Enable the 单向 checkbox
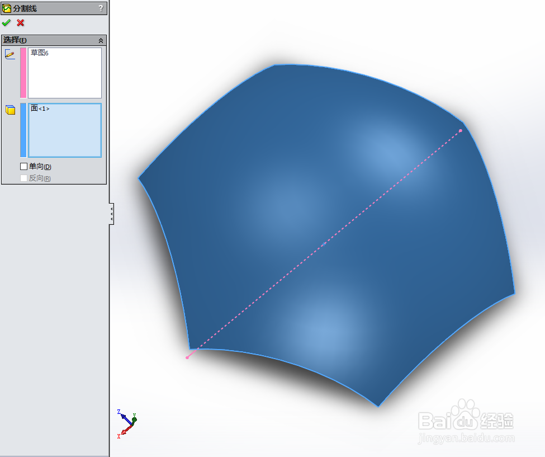The width and height of the screenshot is (545, 457). [23, 167]
